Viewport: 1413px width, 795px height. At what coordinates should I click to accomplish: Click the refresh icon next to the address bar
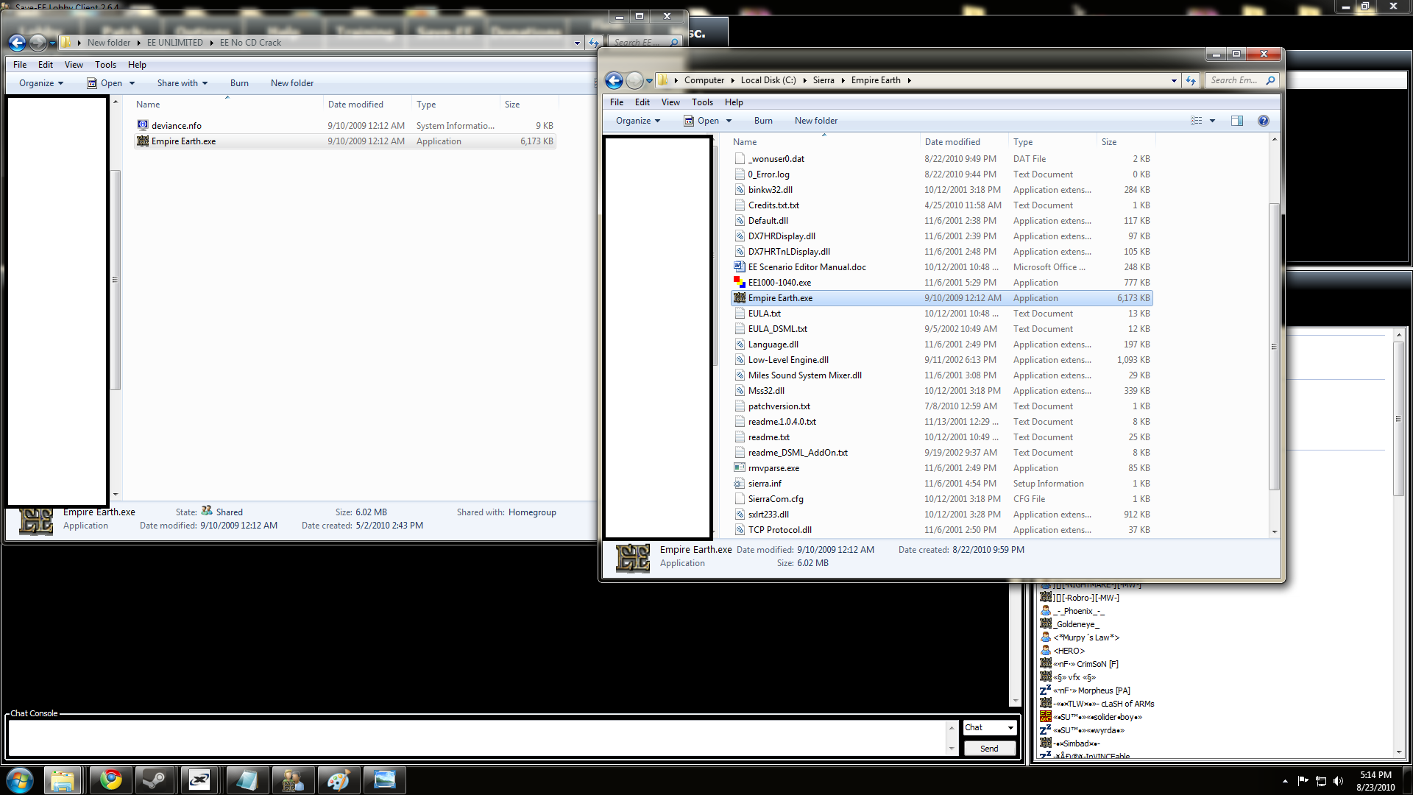coord(1191,80)
